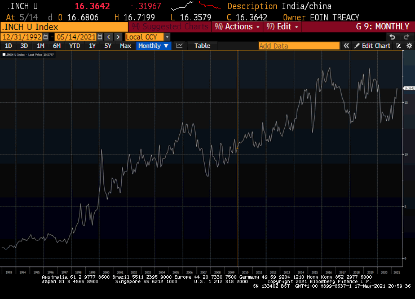Click the 2009 label on the time axis
Image resolution: width=415 pixels, height=299 pixels.
point(231,272)
